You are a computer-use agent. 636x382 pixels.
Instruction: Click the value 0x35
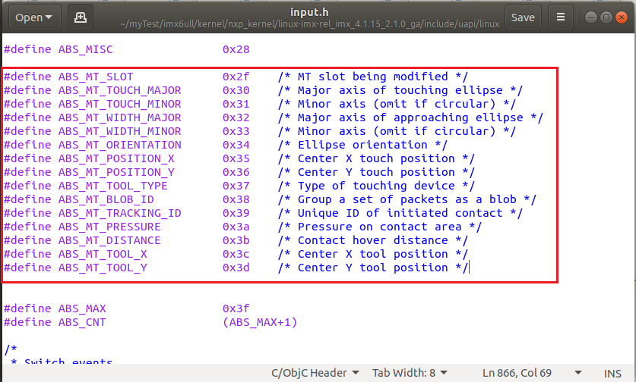click(236, 158)
